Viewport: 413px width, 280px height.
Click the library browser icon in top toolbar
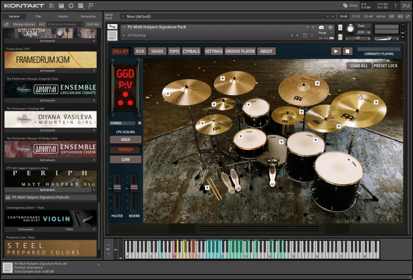51,6
